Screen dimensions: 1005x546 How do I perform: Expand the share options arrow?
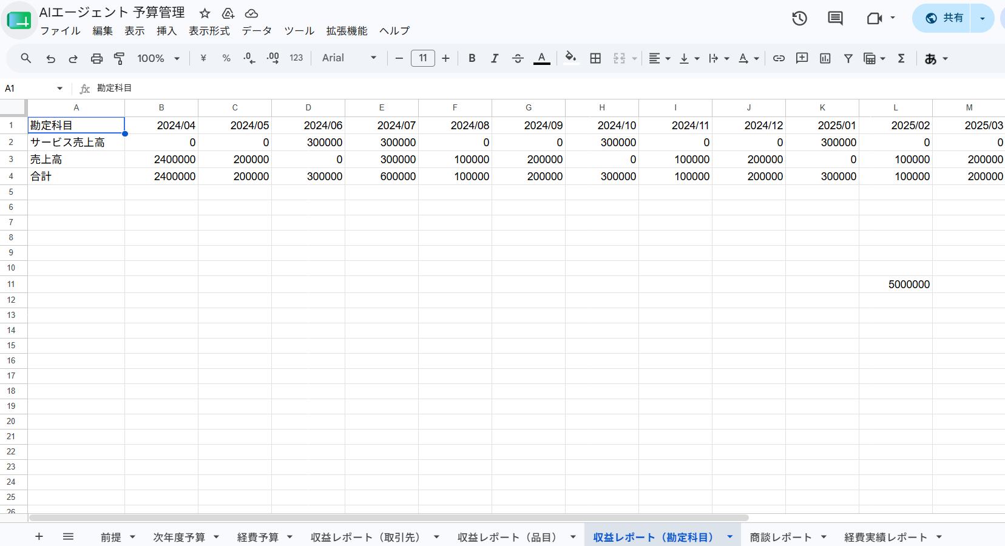tap(983, 18)
